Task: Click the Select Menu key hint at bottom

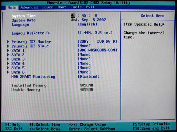Action: pos(45,129)
